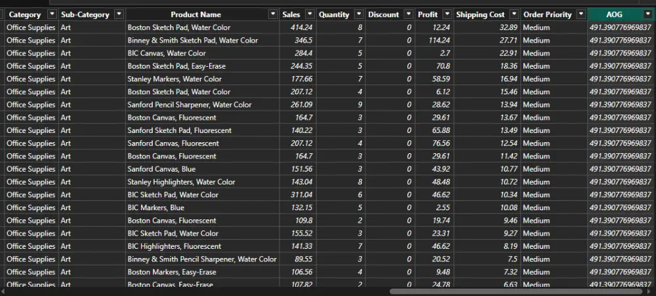This screenshot has width=656, height=296.
Task: Select cell "Binney & Smith Sketch Pad, Water Color"
Action: click(193, 41)
